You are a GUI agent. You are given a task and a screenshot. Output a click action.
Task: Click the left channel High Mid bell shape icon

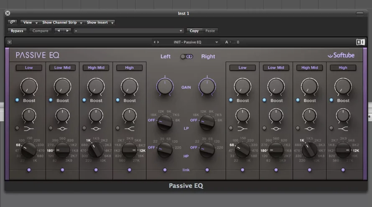[96, 129]
